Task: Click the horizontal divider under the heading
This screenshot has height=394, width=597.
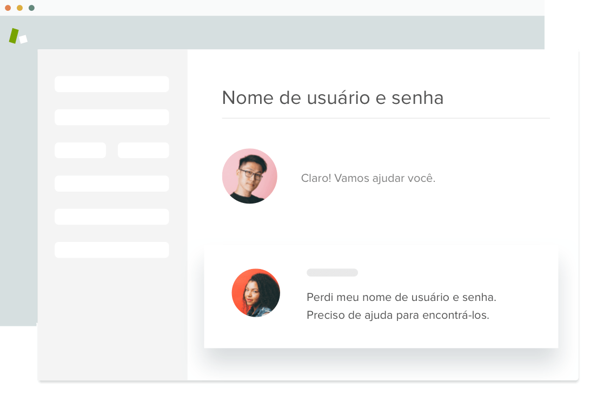Action: click(386, 119)
